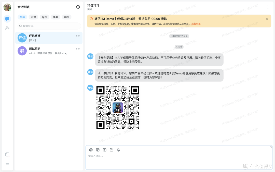This screenshot has width=275, height=172.
Task: Click the 安全提示 message bubble
Action: click(x=159, y=60)
